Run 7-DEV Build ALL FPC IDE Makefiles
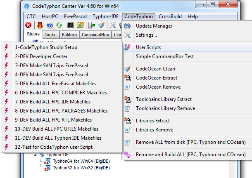This screenshot has width=252, height=178. tap(62, 102)
